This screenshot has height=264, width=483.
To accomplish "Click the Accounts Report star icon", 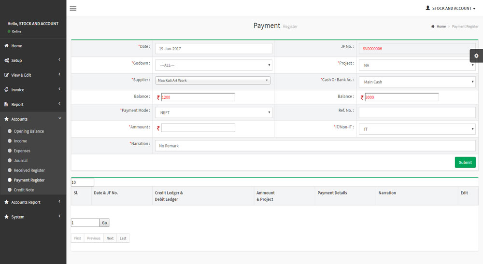I will [6, 202].
